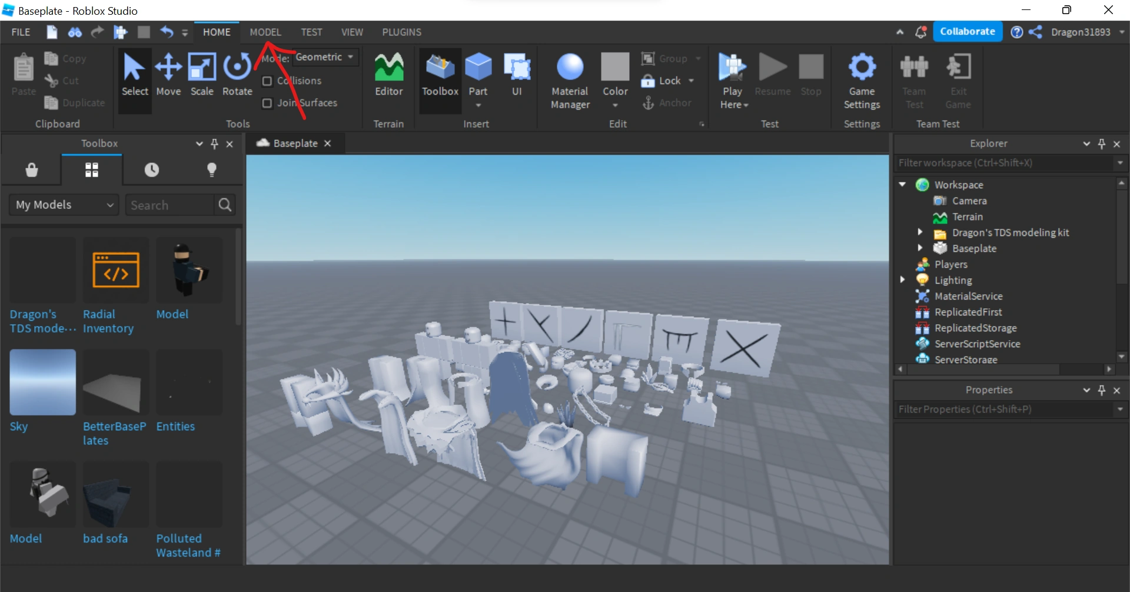Click the Collaborate button
Screen dimensions: 1130x592
(967, 32)
